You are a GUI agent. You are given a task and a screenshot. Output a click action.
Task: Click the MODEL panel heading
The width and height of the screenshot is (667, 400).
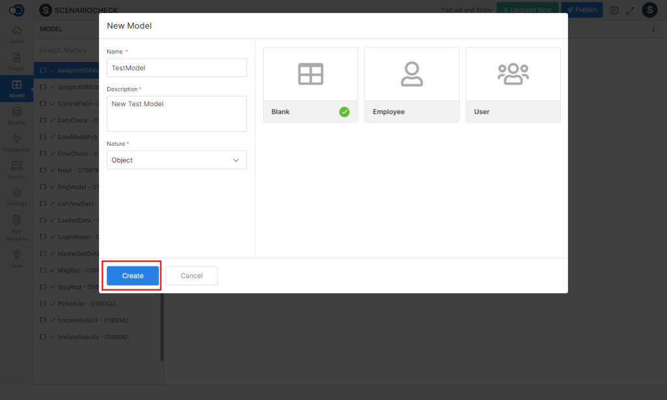[x=51, y=29]
